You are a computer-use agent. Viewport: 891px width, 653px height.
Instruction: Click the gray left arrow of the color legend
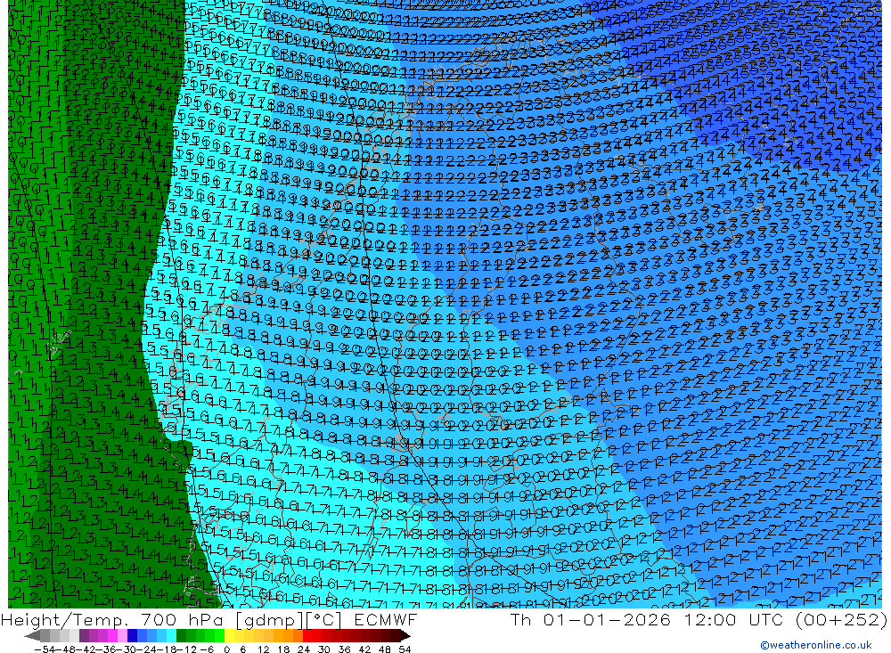(32, 635)
